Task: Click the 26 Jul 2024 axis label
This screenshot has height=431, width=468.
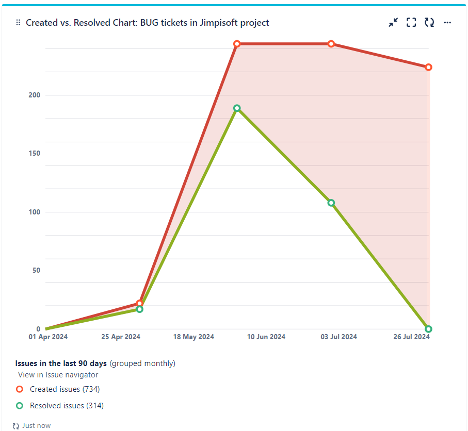Action: click(x=412, y=337)
